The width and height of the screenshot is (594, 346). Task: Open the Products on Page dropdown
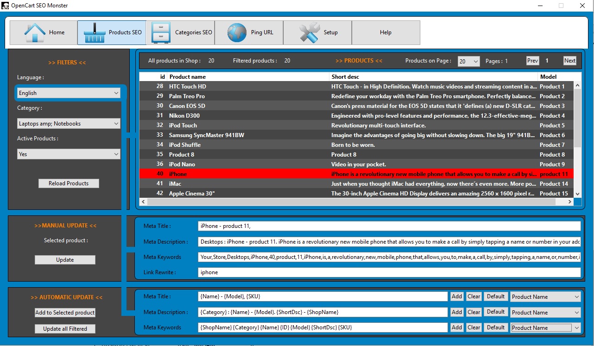[x=468, y=61]
